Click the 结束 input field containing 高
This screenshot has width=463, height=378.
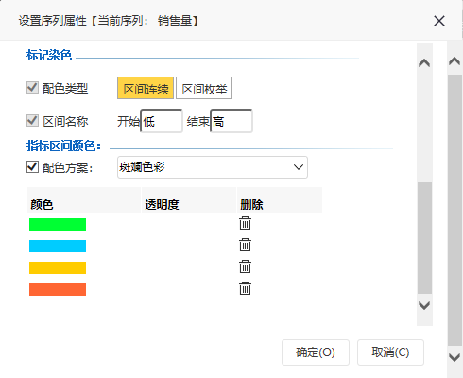click(231, 121)
